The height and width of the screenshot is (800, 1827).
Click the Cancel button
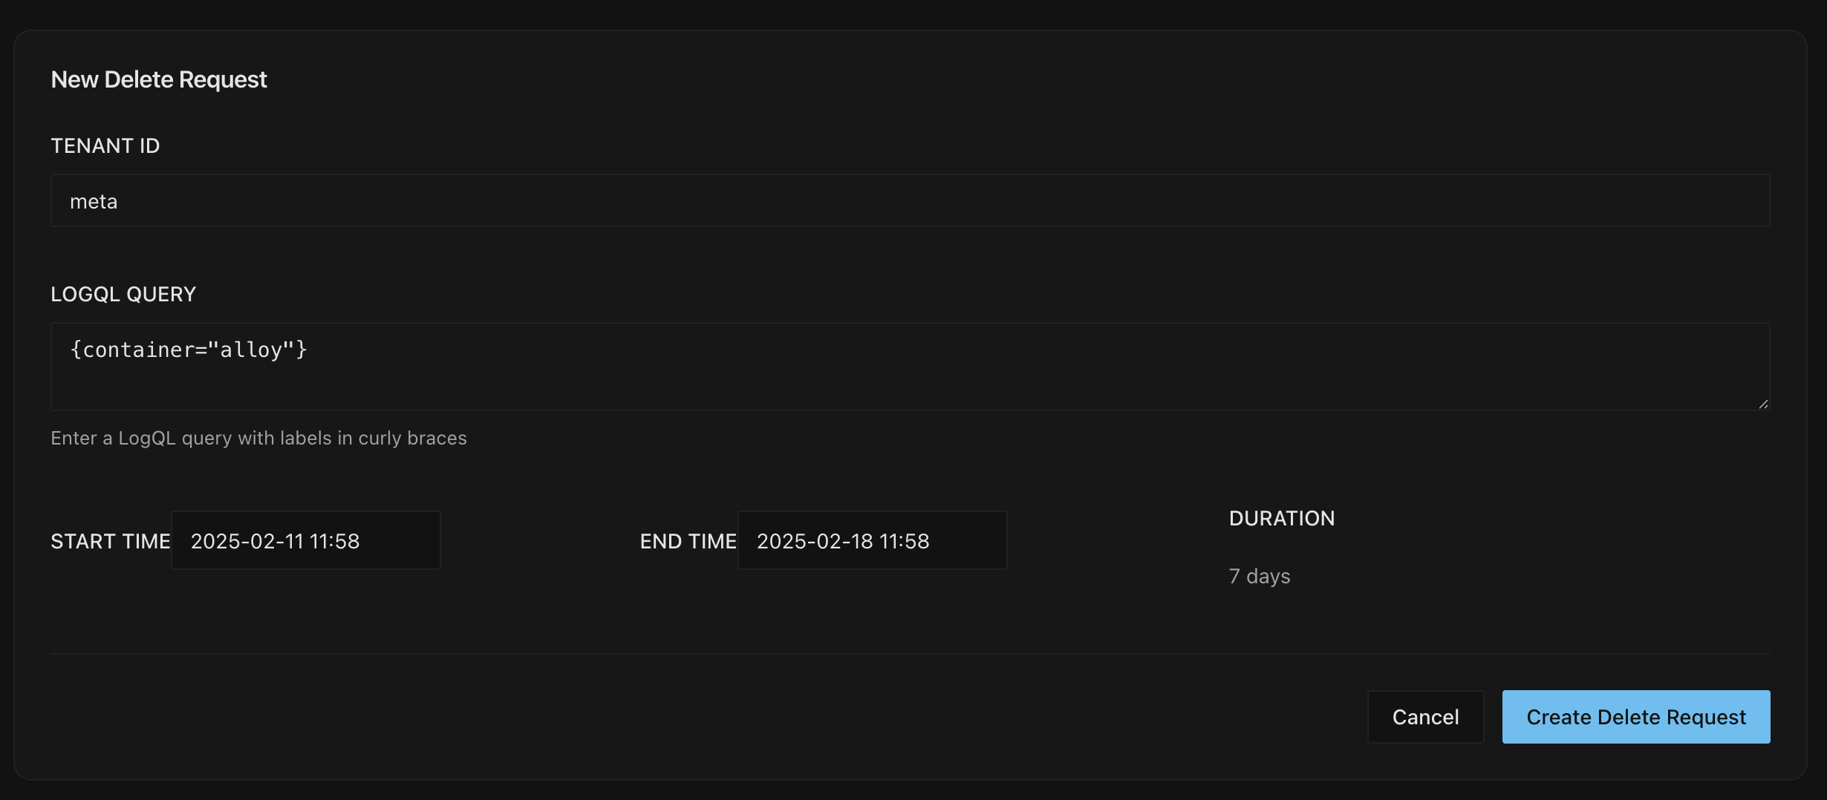1424,716
